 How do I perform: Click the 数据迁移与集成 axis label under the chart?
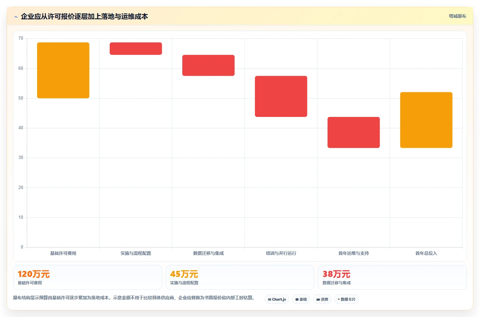point(208,253)
